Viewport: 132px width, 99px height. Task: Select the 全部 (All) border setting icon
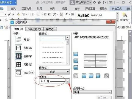(19, 56)
